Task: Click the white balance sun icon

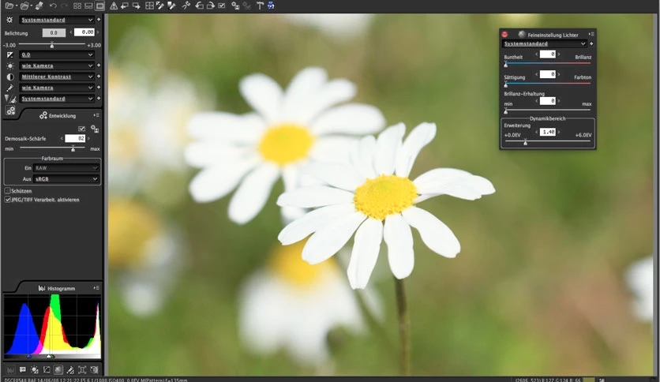Action: (x=9, y=66)
